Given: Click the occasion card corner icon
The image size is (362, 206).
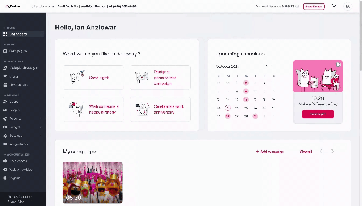Looking at the screenshot, I should (x=338, y=65).
